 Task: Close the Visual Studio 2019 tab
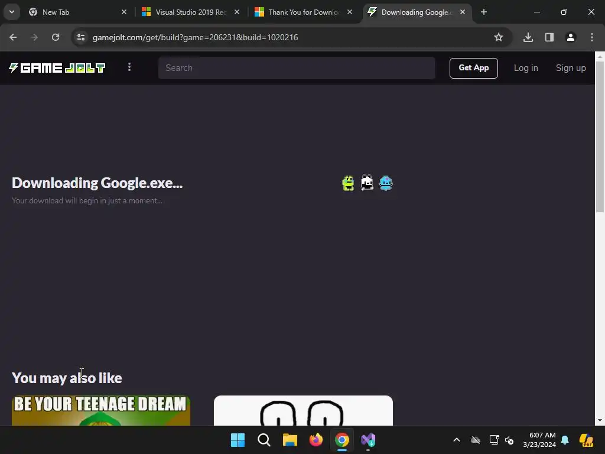tap(237, 12)
